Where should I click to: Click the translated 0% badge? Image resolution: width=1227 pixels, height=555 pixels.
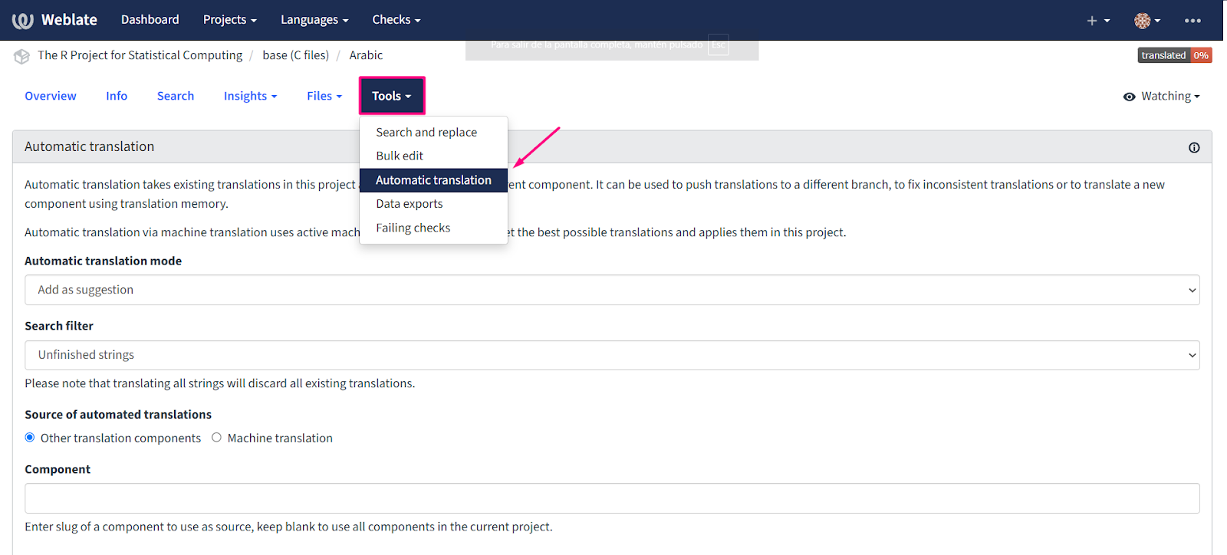[x=1174, y=55]
